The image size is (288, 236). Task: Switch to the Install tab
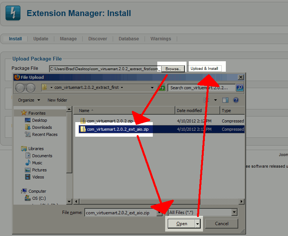[15, 39]
